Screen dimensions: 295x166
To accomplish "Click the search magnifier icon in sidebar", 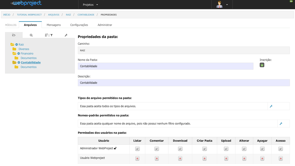I will tap(31, 35).
